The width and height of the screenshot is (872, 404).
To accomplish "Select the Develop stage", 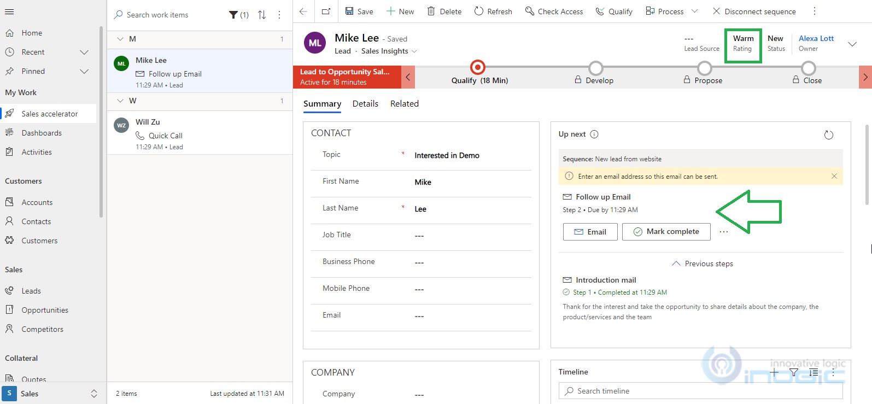I will point(596,68).
